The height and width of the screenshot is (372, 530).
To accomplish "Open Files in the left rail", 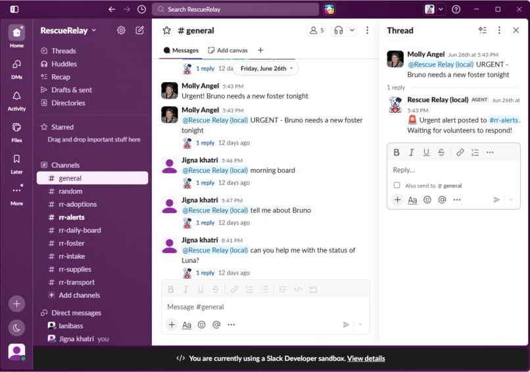I will pyautogui.click(x=16, y=133).
